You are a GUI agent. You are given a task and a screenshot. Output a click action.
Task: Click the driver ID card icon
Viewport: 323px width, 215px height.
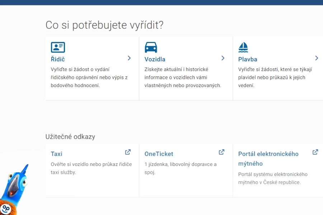coord(58,47)
